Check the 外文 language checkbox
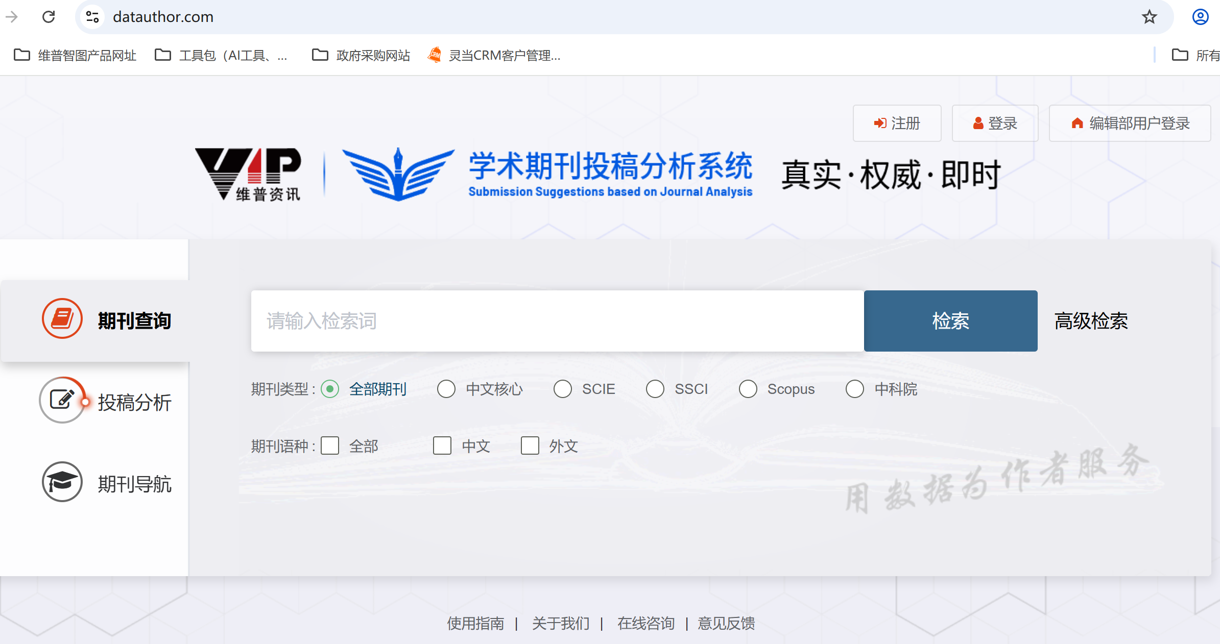This screenshot has width=1220, height=644. pos(530,445)
